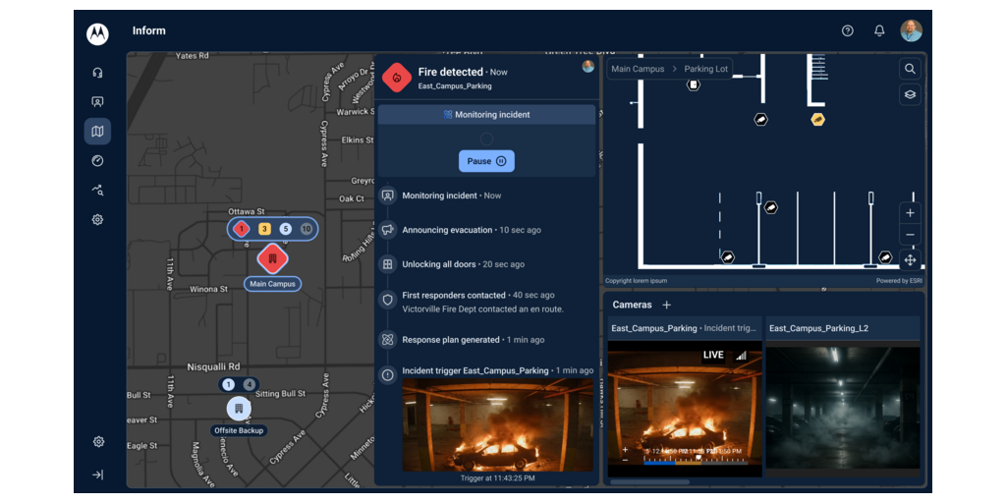1006x503 pixels.
Task: Open the headset icon in the sidebar
Action: [97, 73]
